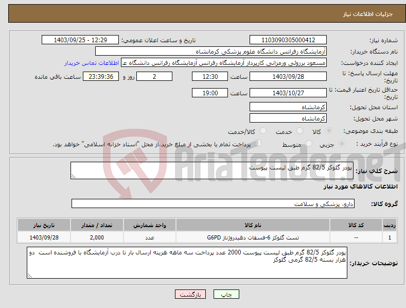Click the remaining days field showing 2
This screenshot has width=406, height=308.
pos(154,76)
